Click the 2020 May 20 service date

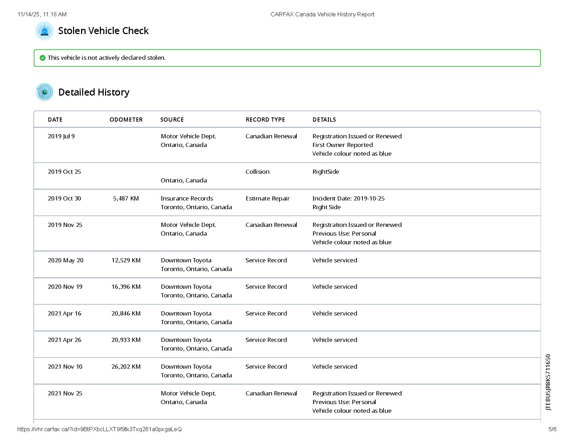[65, 260]
